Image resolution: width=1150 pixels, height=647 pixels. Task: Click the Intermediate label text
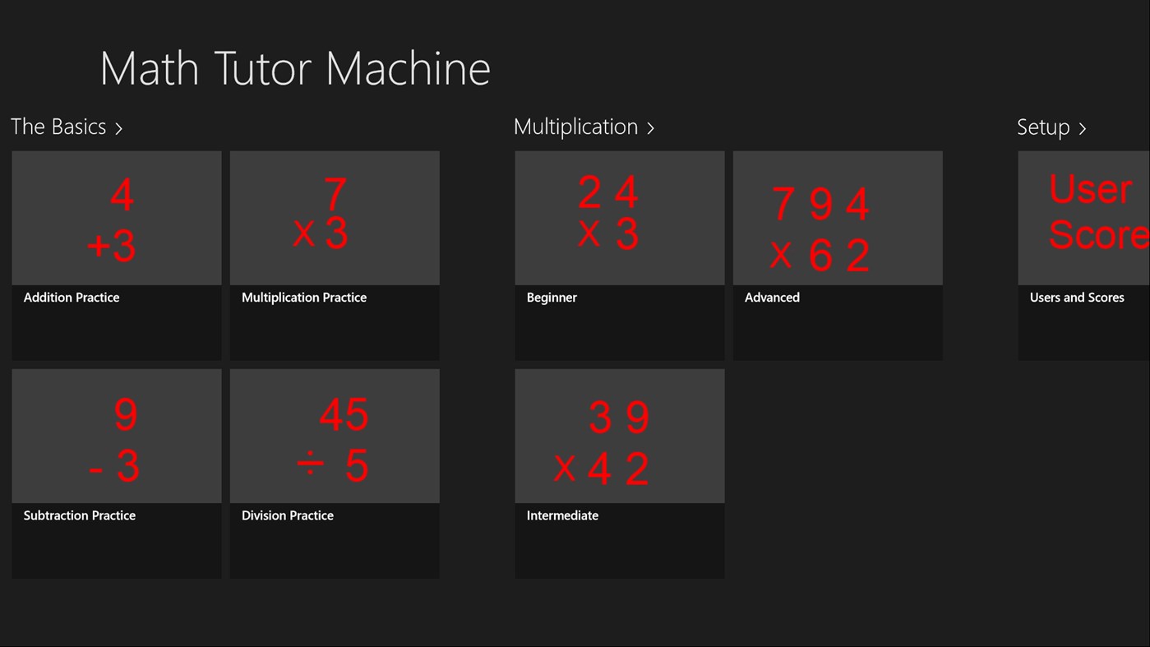click(562, 515)
